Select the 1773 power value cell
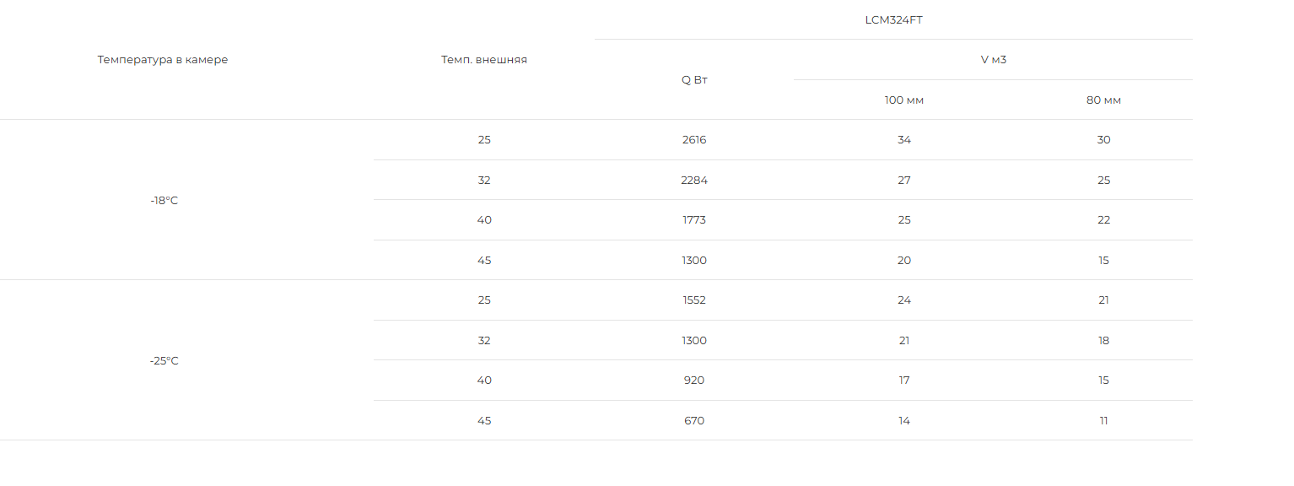Viewport: 1294px width, 486px height. (x=694, y=220)
